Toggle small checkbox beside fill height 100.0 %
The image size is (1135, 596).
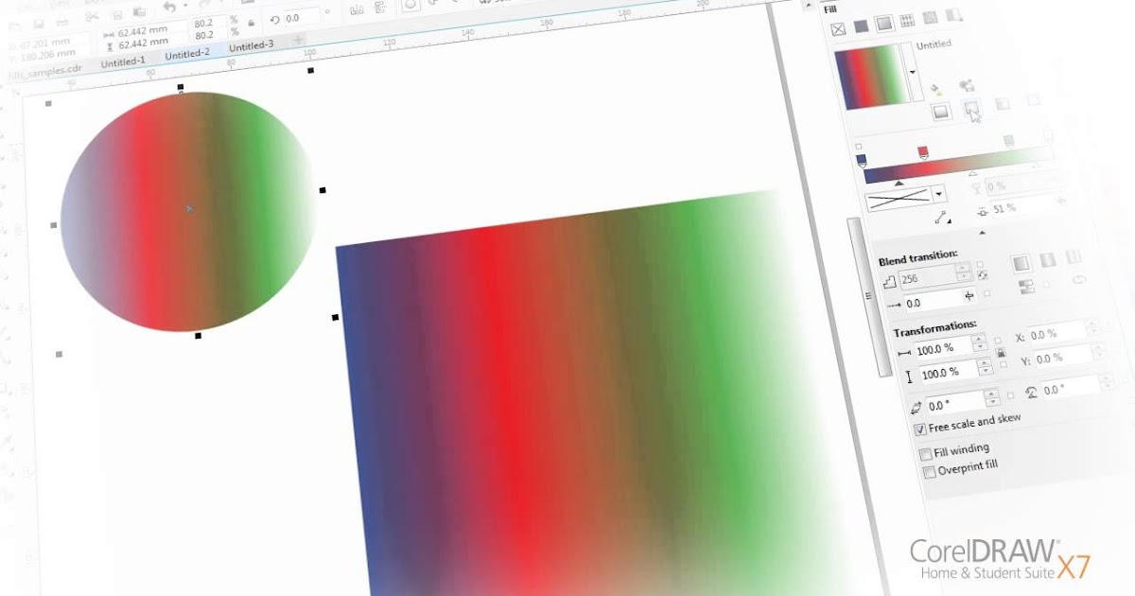(1003, 365)
